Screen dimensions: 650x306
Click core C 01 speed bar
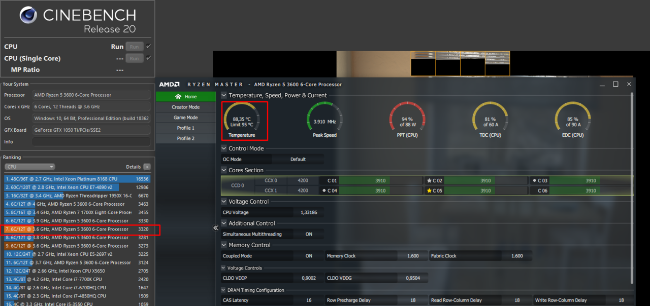tap(380, 180)
